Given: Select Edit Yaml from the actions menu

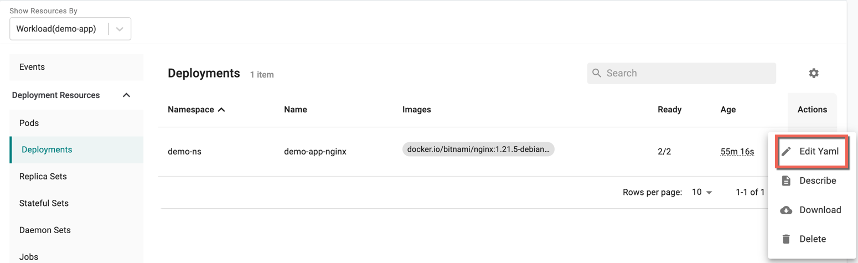Looking at the screenshot, I should 812,151.
